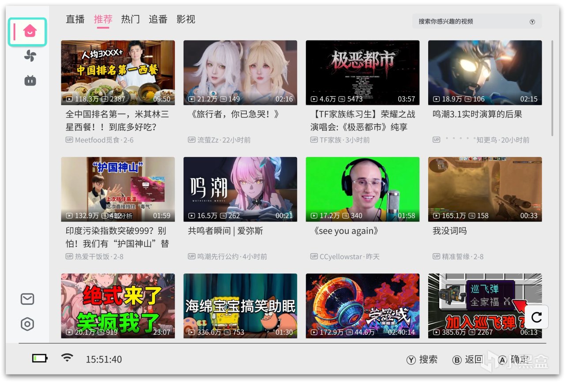
Task: Open video title 鸣潮3.1实时演算的后果
Action: 477,114
